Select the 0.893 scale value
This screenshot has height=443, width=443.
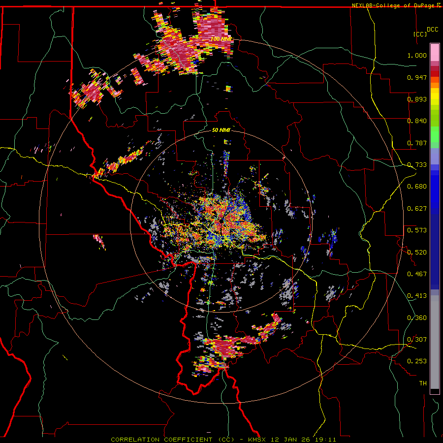tap(417, 99)
